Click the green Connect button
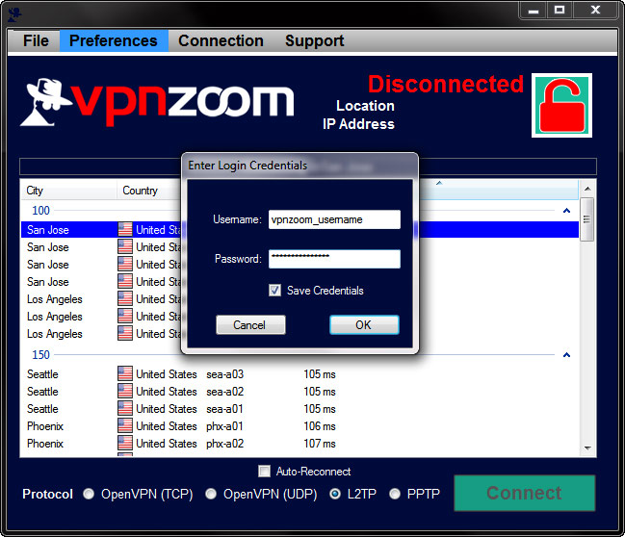This screenshot has width=625, height=537. [x=525, y=493]
